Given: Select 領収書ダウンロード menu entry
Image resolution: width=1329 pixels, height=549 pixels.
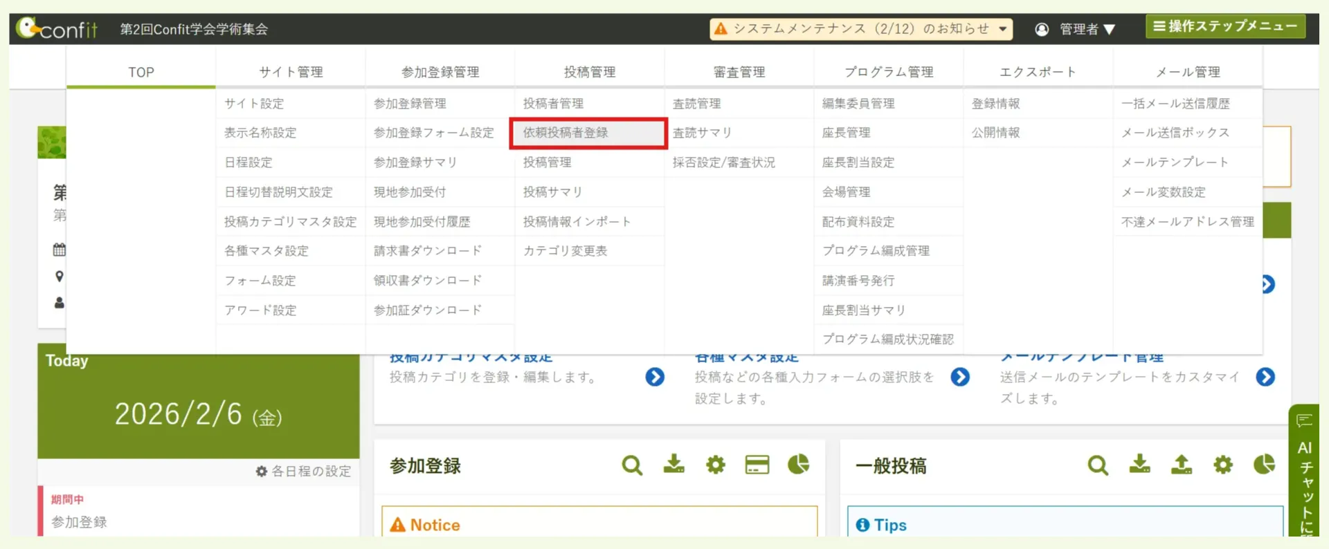Looking at the screenshot, I should (x=440, y=281).
